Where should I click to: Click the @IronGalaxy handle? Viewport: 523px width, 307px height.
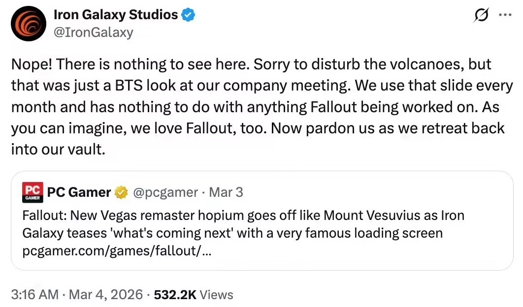click(x=93, y=32)
